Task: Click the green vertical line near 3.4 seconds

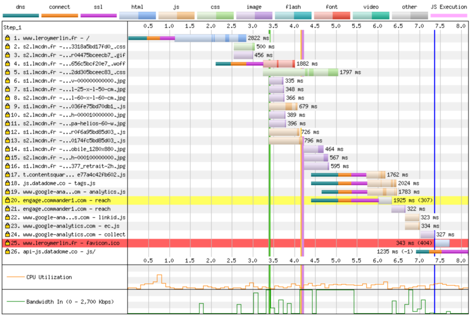Action: [269, 138]
